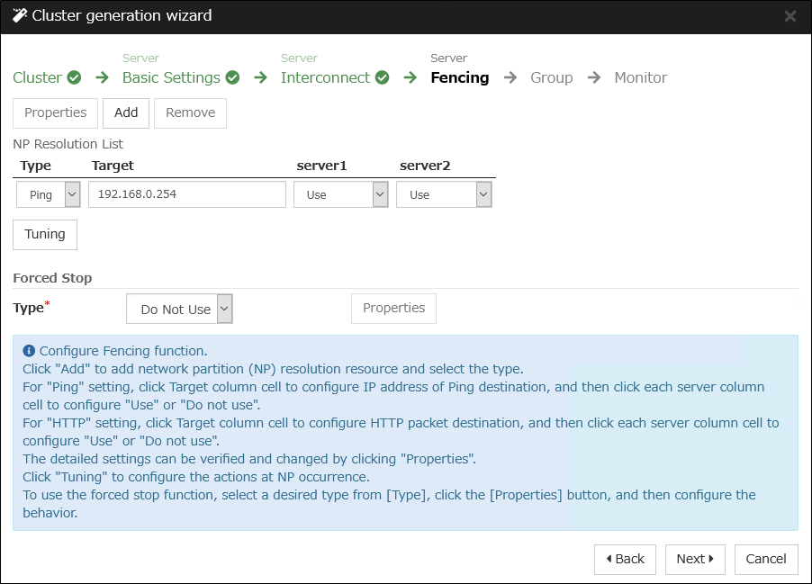Click the green checkmark beside Cluster
Viewport: 812px width, 584px height.
74,78
